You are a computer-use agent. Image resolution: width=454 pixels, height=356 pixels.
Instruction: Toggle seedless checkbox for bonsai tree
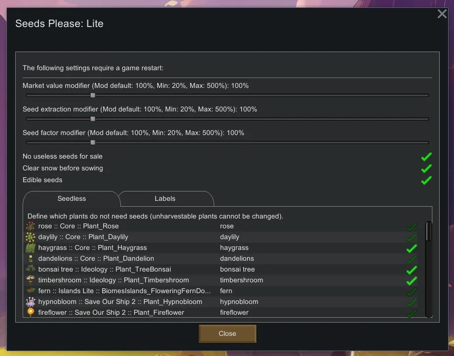coord(411,270)
